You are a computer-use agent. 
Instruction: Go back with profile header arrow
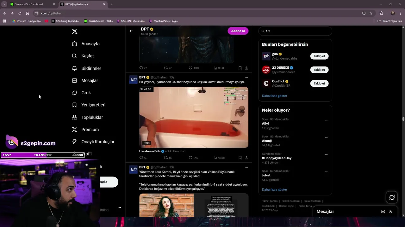coord(131,31)
